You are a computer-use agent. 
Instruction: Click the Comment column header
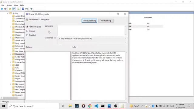[x=148, y=18]
